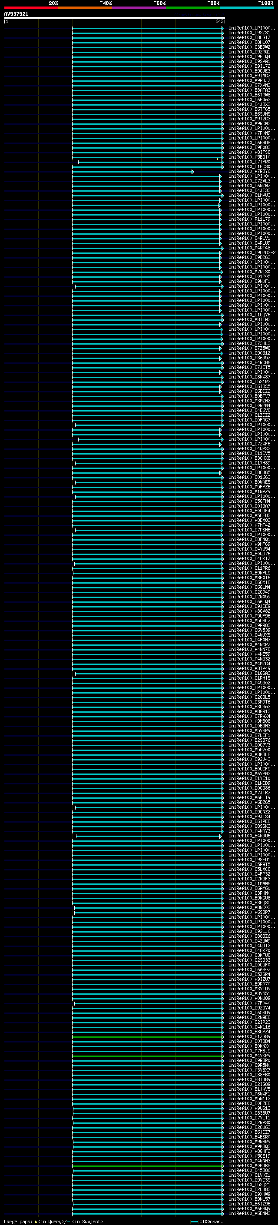Open green-bar hit UniRef100_A4VKP9
This screenshot has width=278, height=1225.
[x=249, y=1055]
